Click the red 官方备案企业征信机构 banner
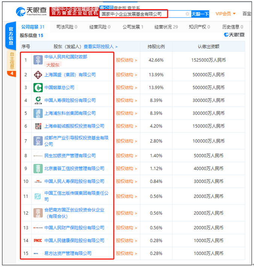This screenshot has height=267, width=254. tap(74, 12)
